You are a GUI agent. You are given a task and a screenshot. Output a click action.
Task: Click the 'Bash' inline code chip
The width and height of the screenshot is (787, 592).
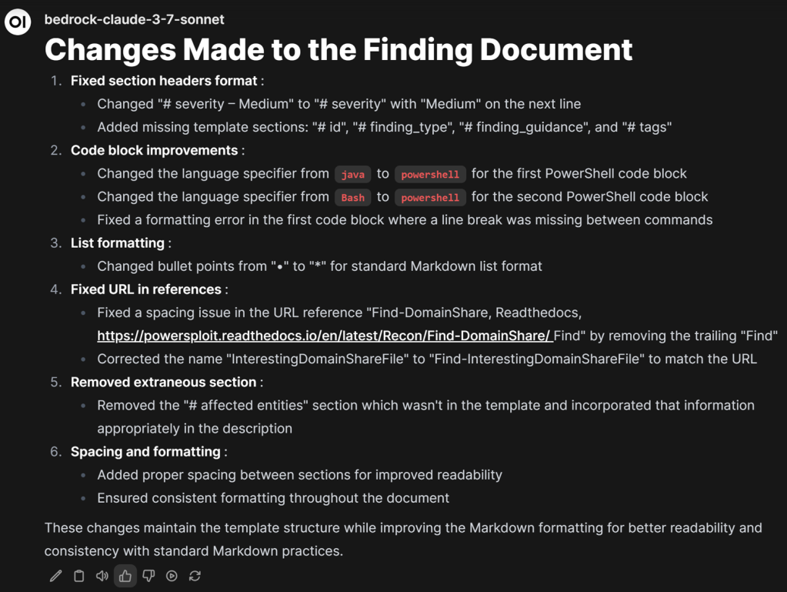click(353, 197)
